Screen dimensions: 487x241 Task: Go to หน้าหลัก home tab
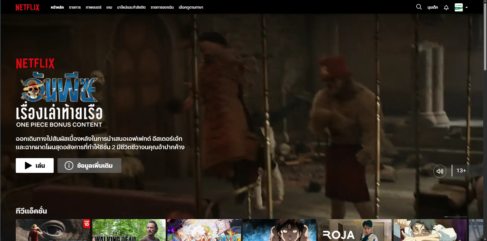57,7
